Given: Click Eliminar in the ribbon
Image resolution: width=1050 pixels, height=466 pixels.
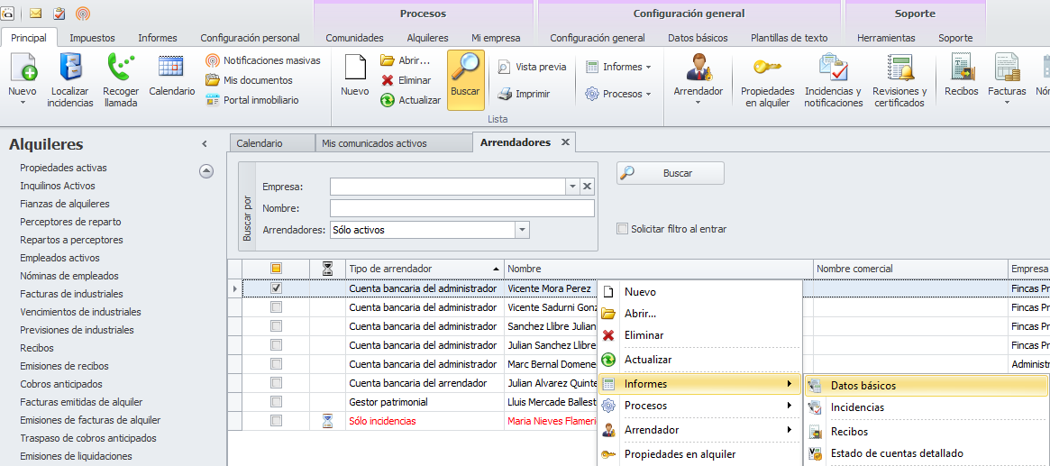Looking at the screenshot, I should (x=406, y=80).
